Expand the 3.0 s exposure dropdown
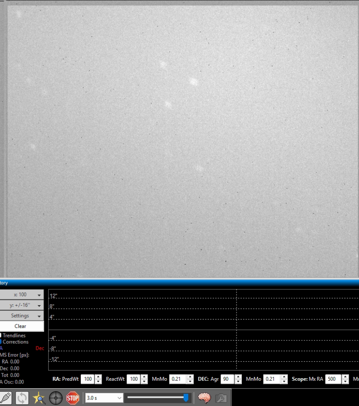The width and height of the screenshot is (359, 406). pos(104,398)
